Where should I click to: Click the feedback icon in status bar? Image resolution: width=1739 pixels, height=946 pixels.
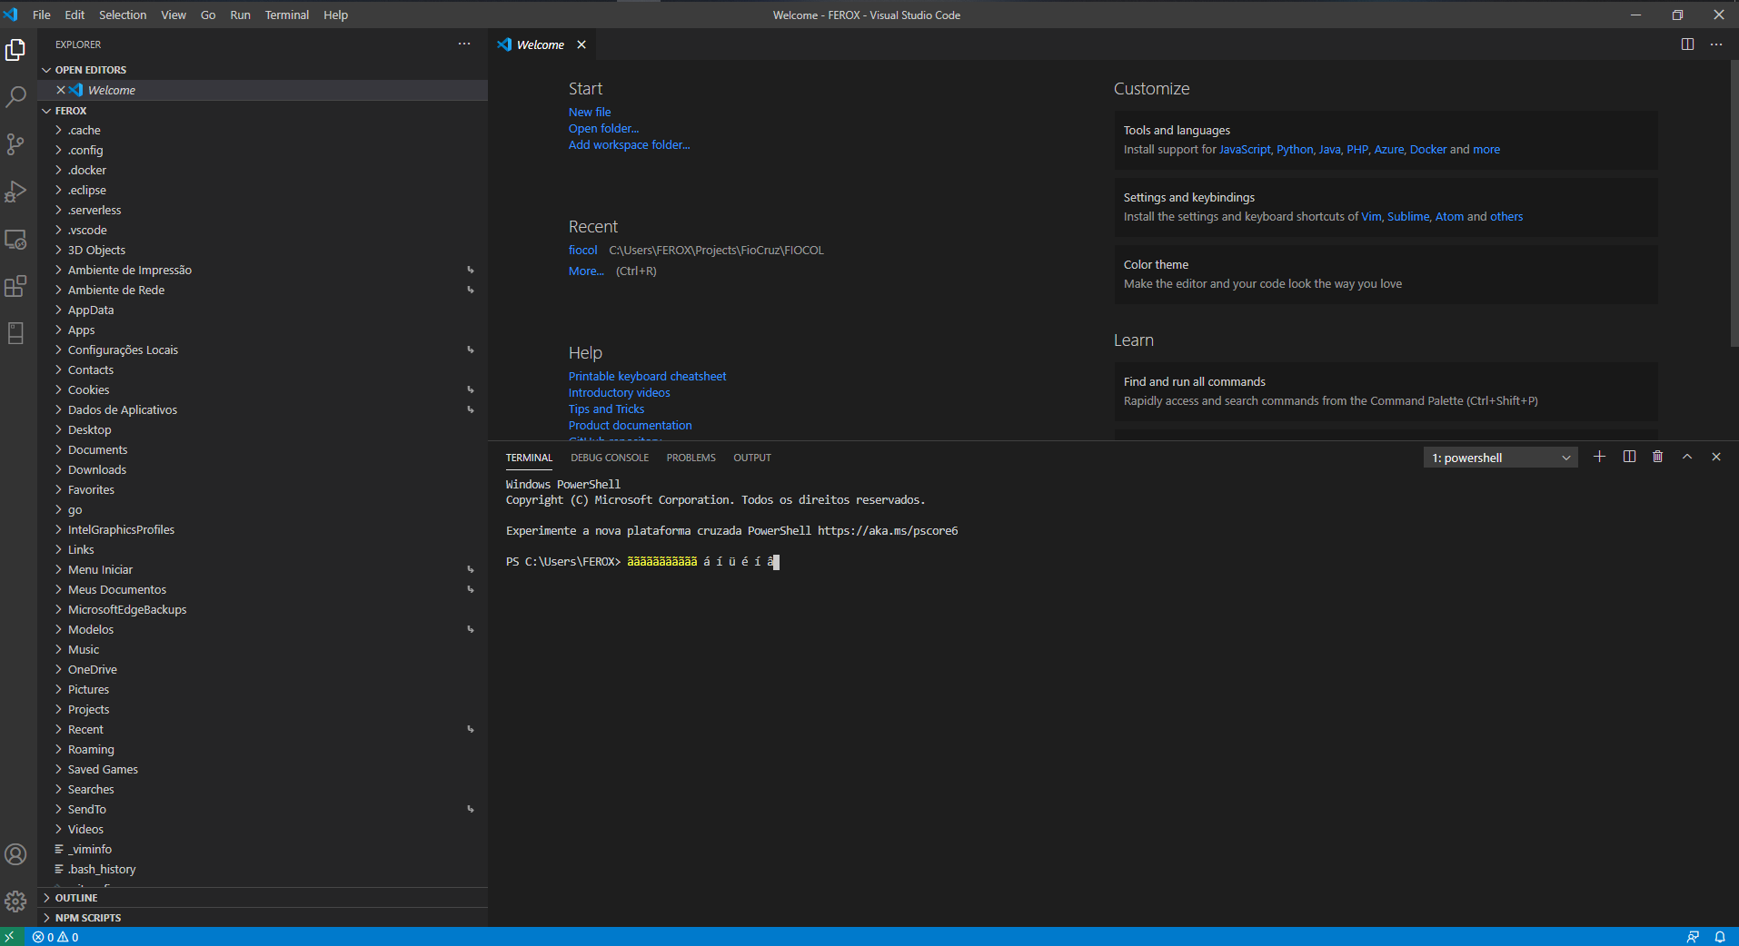point(1693,937)
